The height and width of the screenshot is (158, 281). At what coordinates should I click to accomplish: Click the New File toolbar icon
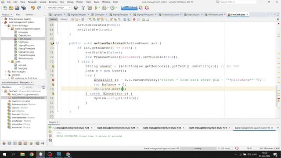[5, 8]
